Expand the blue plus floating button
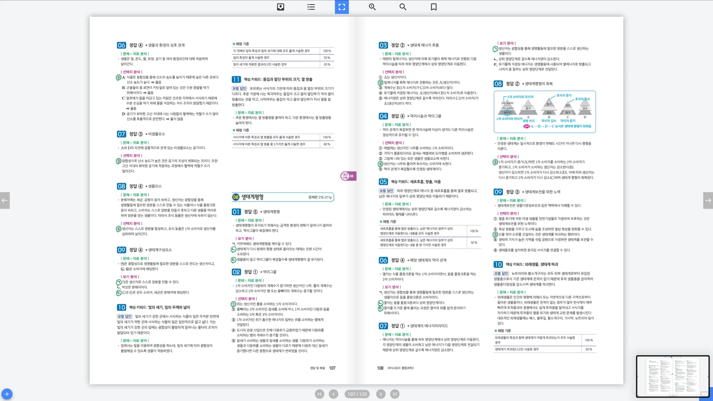This screenshot has height=401, width=713. click(x=7, y=394)
